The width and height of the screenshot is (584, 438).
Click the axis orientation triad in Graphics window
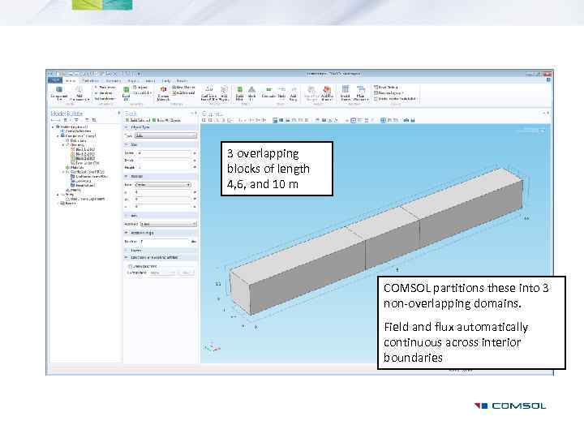213,347
